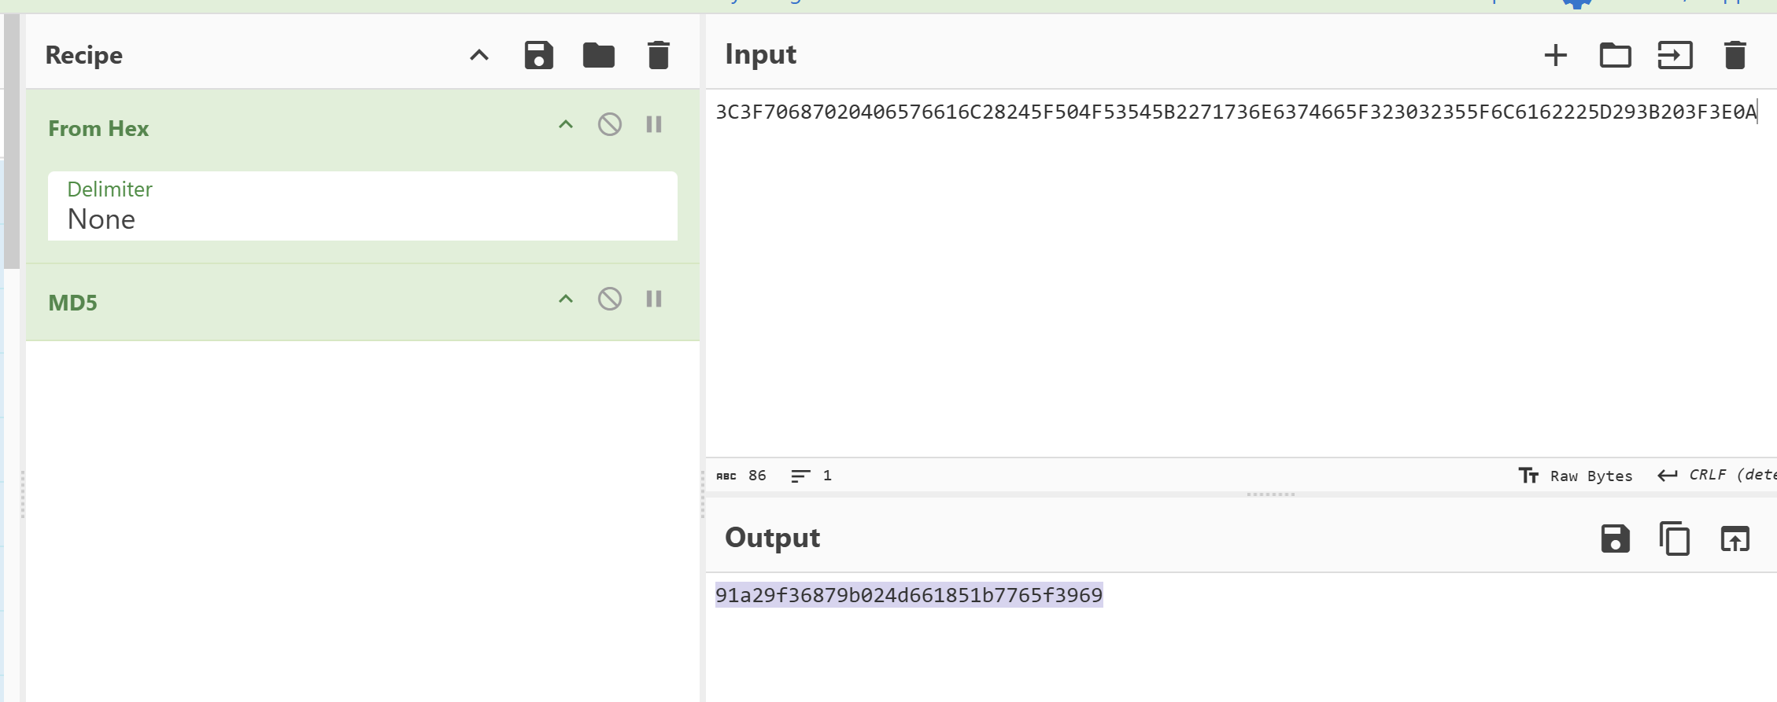Open file as input
The height and width of the screenshot is (702, 1777).
coord(1675,56)
